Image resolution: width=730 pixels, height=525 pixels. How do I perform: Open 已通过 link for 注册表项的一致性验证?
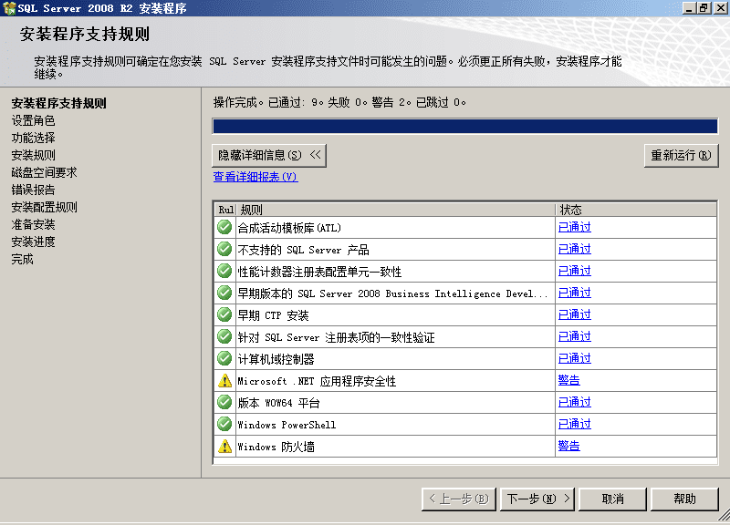[575, 336]
